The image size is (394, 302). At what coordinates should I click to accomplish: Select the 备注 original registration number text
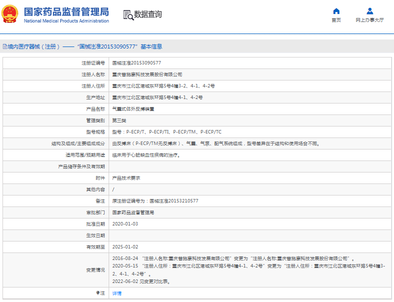(x=155, y=201)
